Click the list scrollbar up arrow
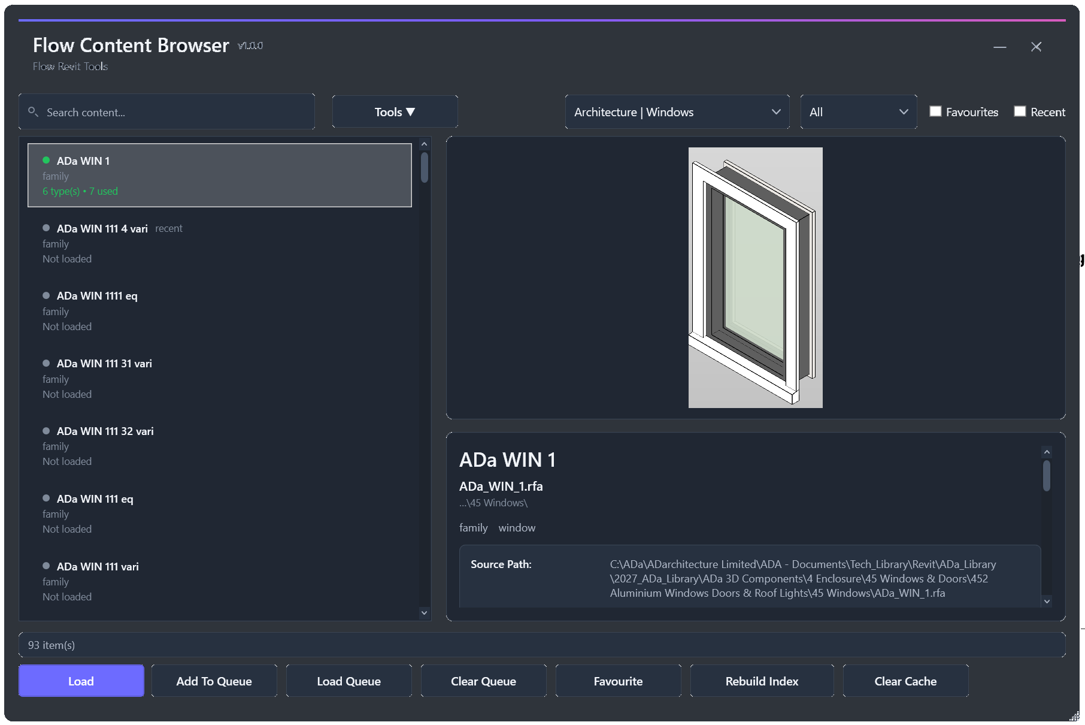Screen dimensions: 1085x725 click(x=424, y=144)
